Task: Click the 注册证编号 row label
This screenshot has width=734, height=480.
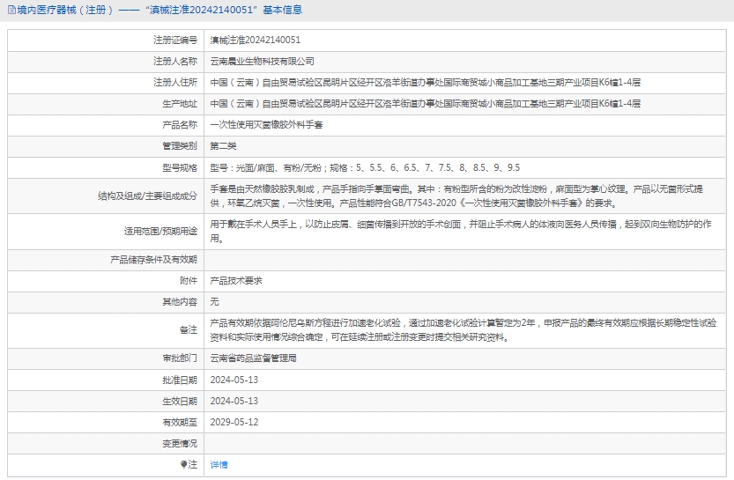Action: pos(175,41)
